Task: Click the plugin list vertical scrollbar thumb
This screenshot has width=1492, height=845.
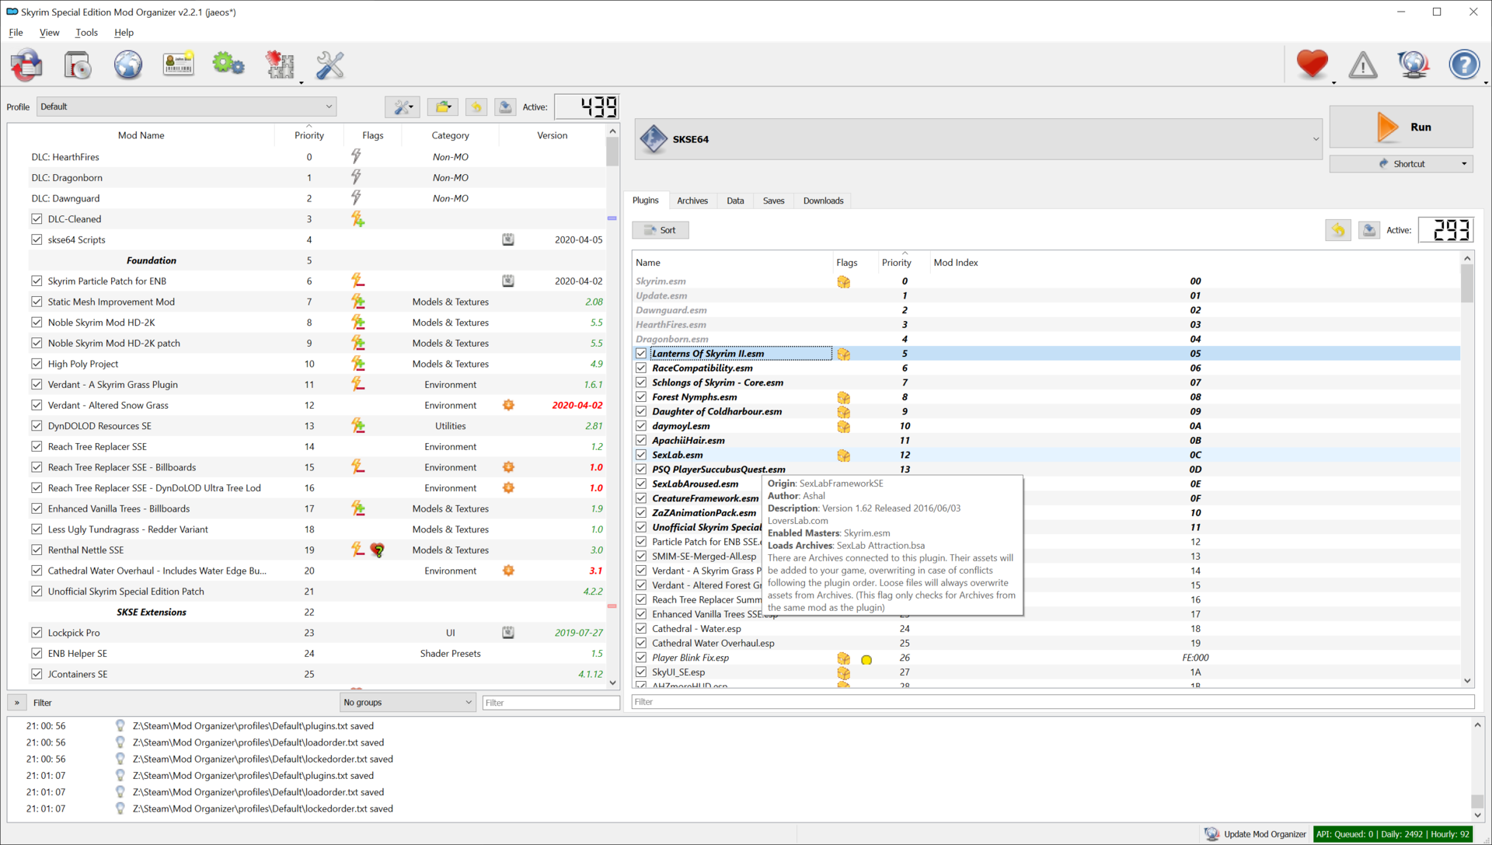Action: click(1467, 283)
